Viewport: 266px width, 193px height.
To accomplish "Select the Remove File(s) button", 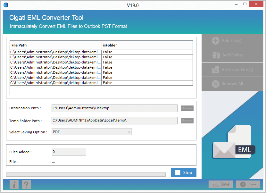I will click(232, 70).
